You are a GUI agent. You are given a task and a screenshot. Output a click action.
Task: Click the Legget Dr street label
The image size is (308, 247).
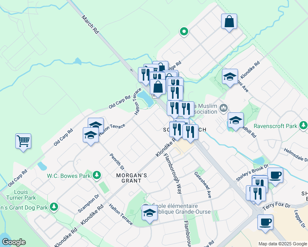[x=300, y=219]
